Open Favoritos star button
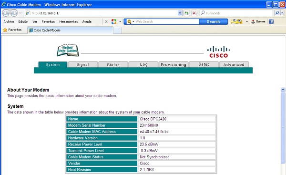 pyautogui.click(x=12, y=30)
